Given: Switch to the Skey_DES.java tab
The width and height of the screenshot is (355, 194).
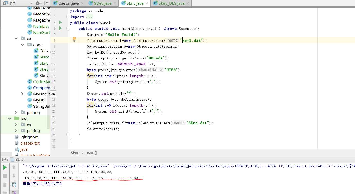Looking at the screenshot, I should [172, 3].
